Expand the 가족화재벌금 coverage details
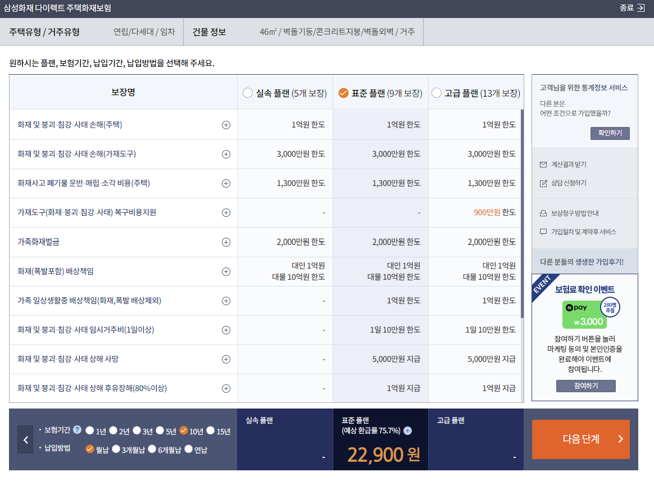The image size is (654, 481). coord(226,242)
